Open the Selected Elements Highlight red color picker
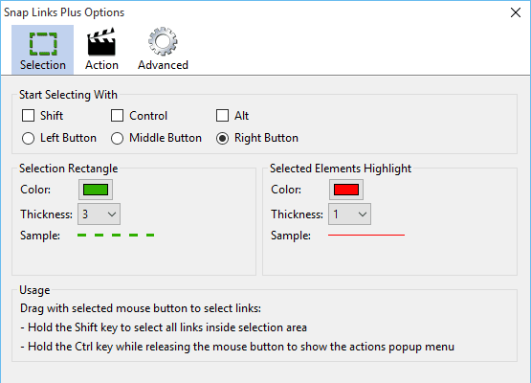This screenshot has height=383, width=531. [x=346, y=190]
